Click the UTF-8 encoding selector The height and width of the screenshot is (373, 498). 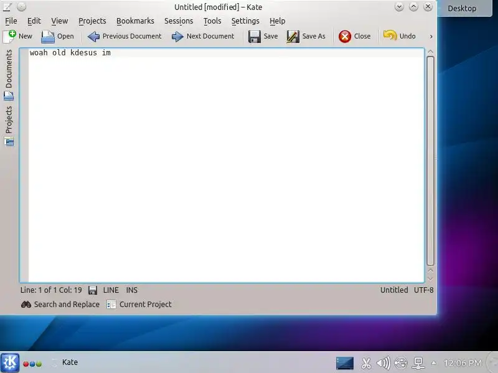(423, 290)
